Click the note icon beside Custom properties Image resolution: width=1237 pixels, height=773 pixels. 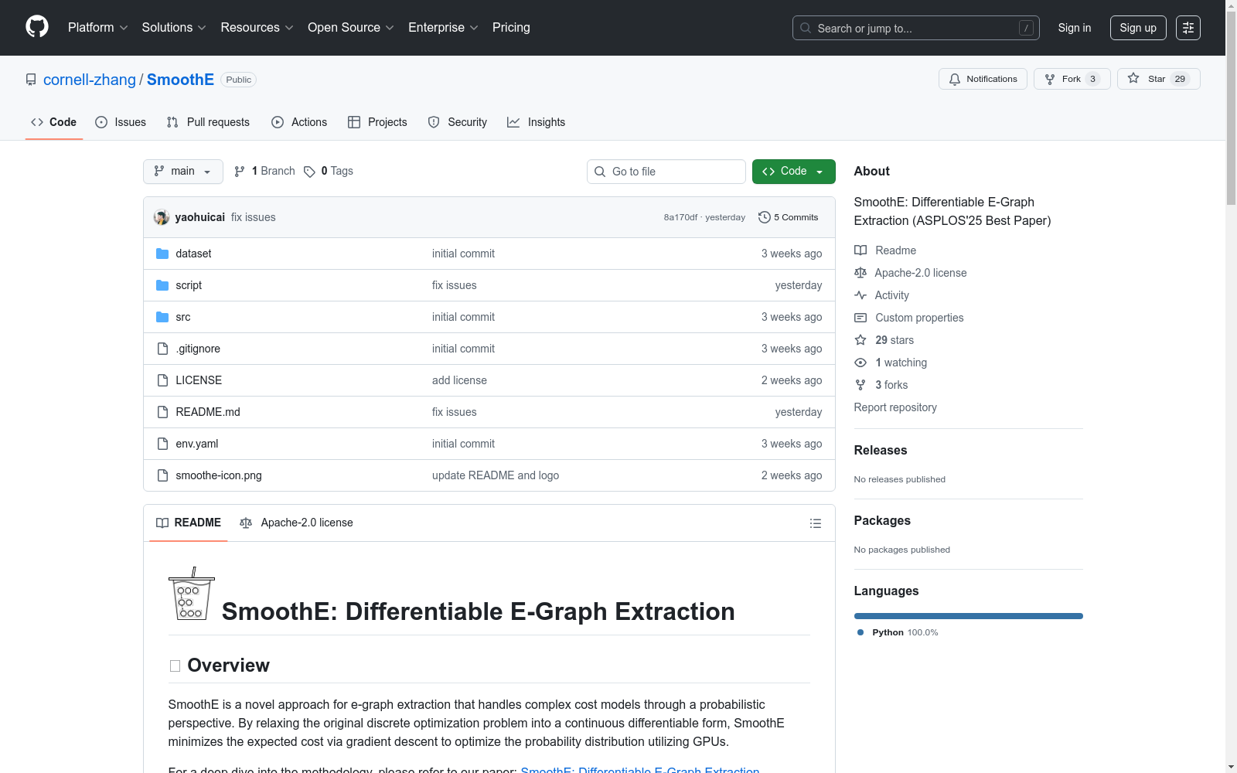860,318
